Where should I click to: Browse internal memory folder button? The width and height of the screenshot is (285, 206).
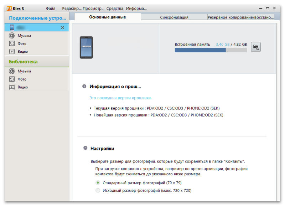256,47
